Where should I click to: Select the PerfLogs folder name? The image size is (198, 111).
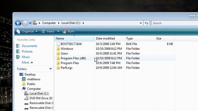coord(67,68)
